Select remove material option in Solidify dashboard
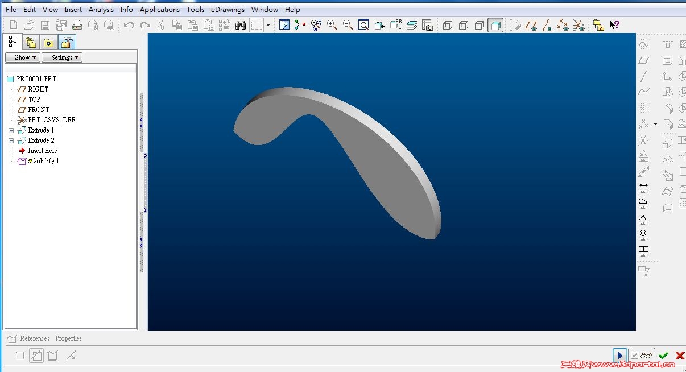 coord(36,356)
